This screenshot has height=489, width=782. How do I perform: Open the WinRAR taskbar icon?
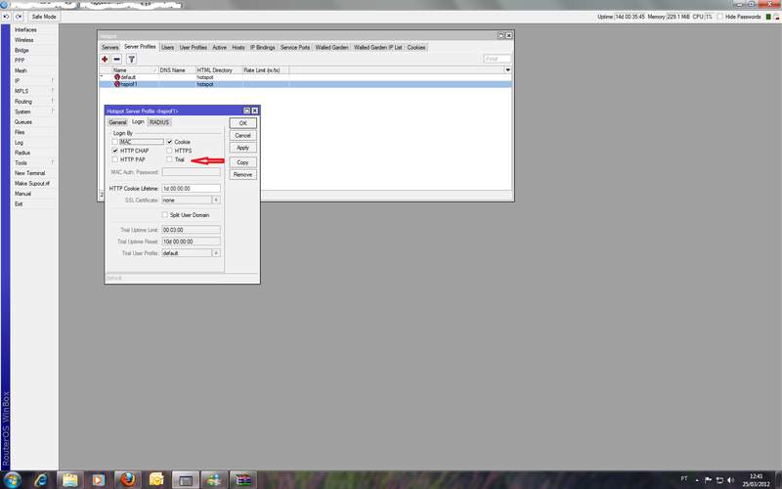click(x=242, y=480)
